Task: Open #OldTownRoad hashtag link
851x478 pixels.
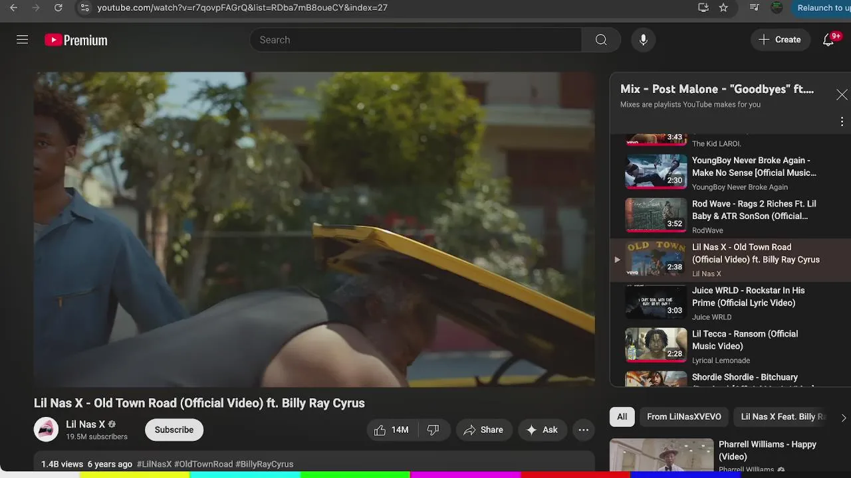Action: (x=203, y=464)
